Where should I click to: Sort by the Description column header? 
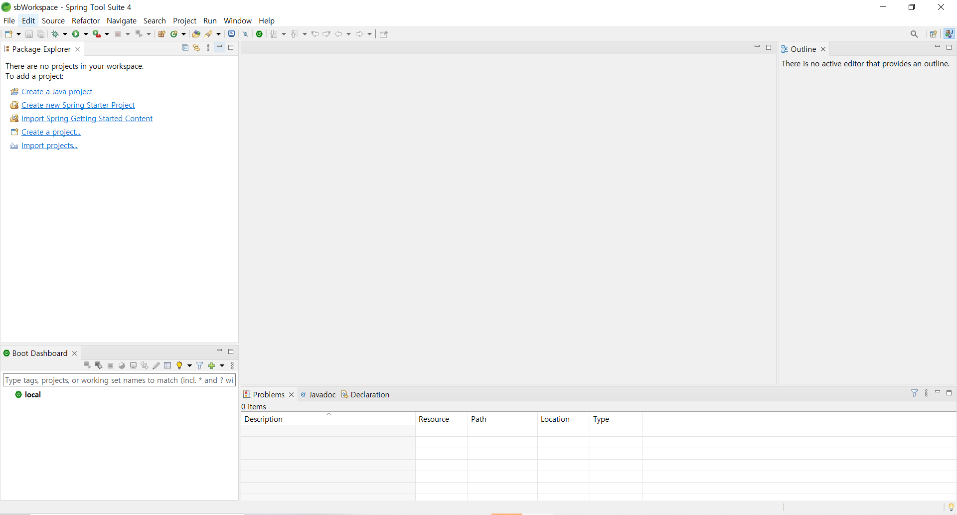click(x=328, y=419)
